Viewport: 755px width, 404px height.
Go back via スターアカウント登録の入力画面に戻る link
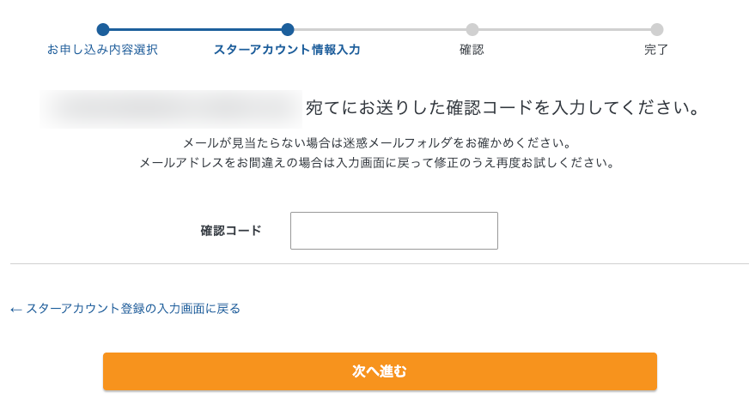(x=133, y=309)
